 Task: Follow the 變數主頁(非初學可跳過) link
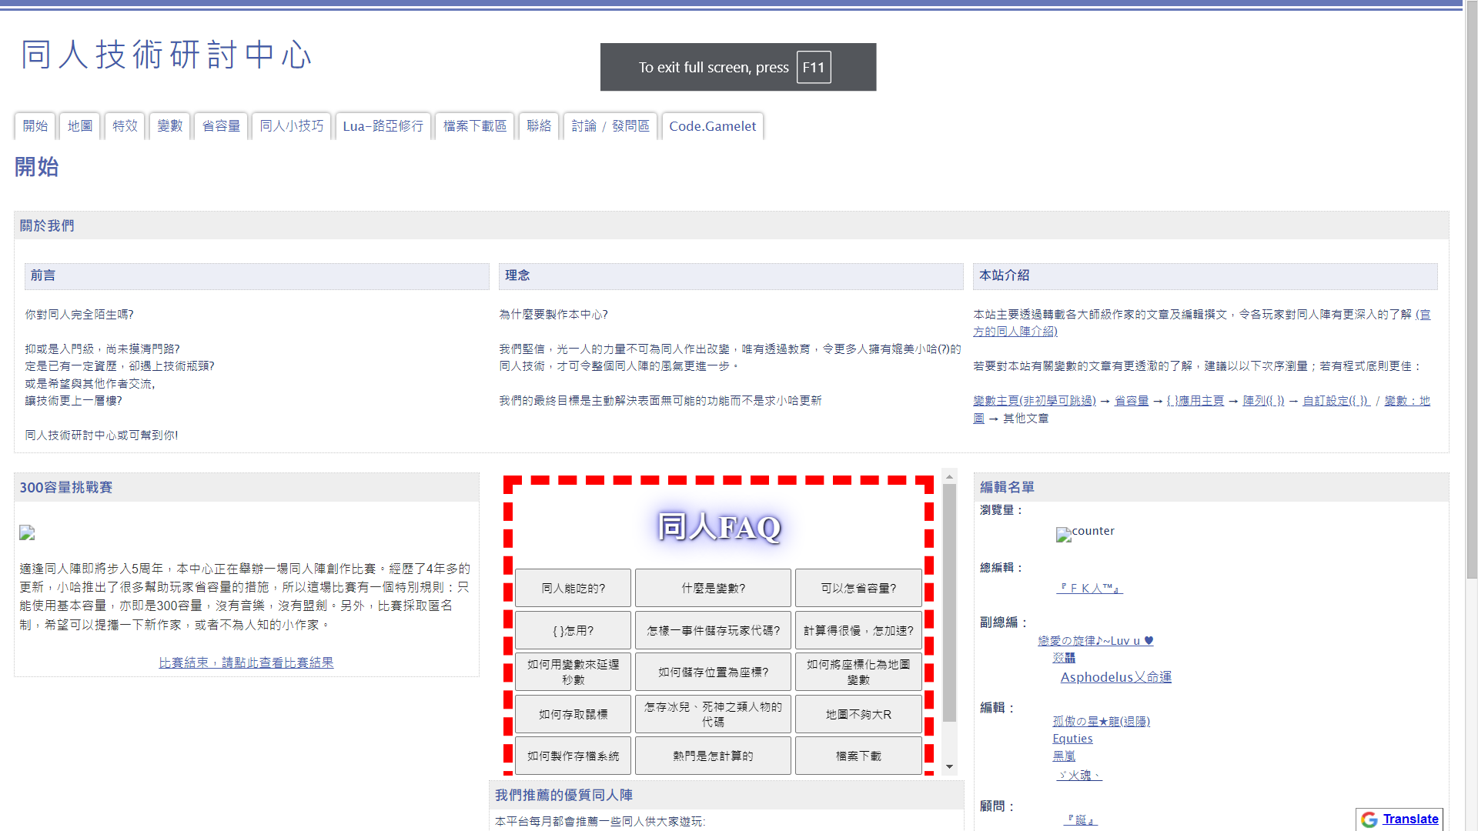1034,401
